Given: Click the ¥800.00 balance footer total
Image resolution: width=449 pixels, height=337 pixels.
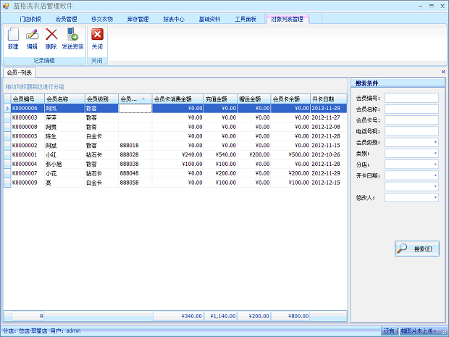Looking at the screenshot, I should (290, 316).
